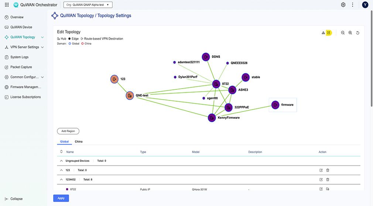Click the highlighted edit topology icon
Image resolution: width=373 pixels, height=206 pixels.
pos(329,33)
